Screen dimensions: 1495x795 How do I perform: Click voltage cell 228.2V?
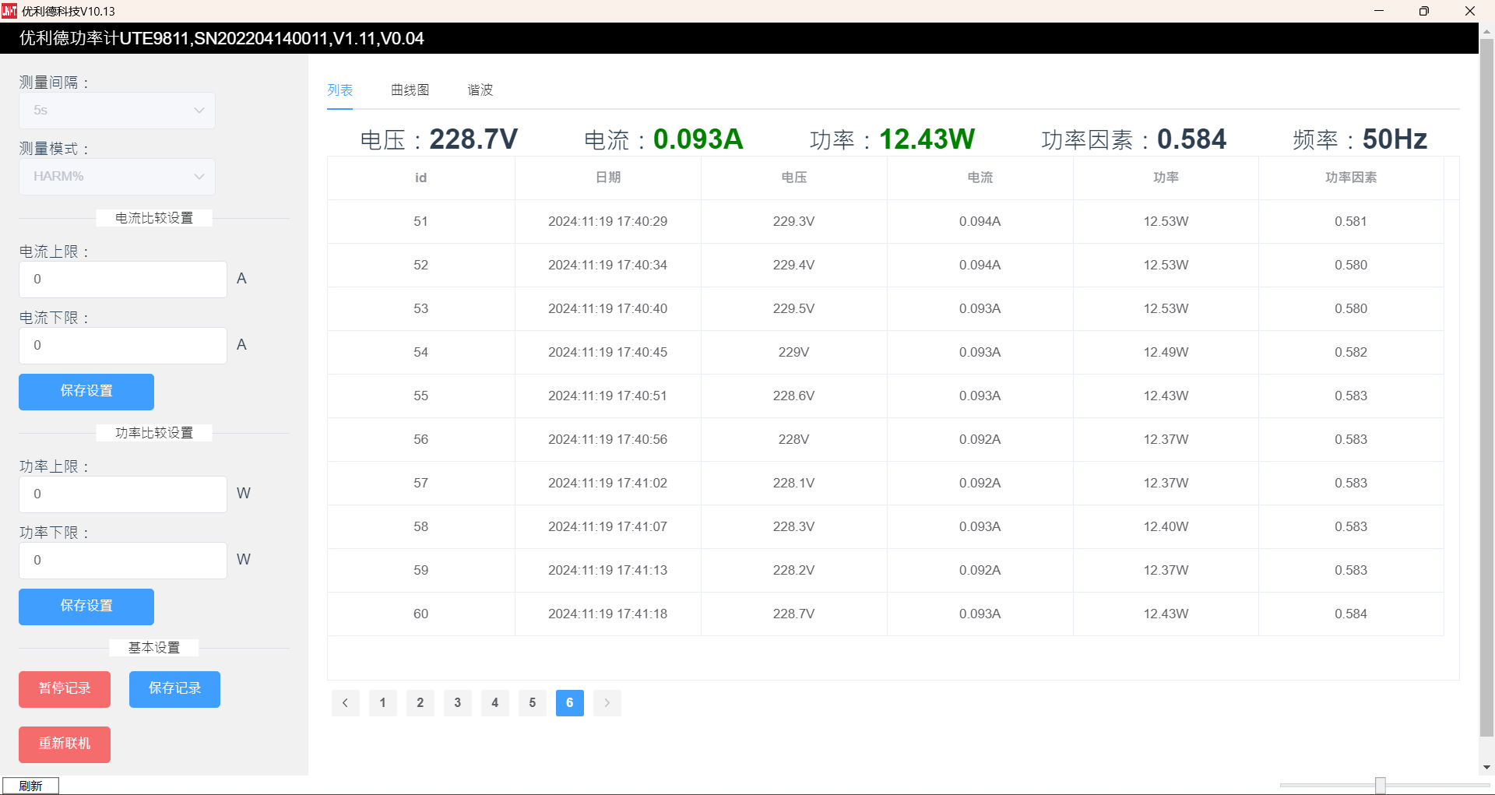(793, 571)
